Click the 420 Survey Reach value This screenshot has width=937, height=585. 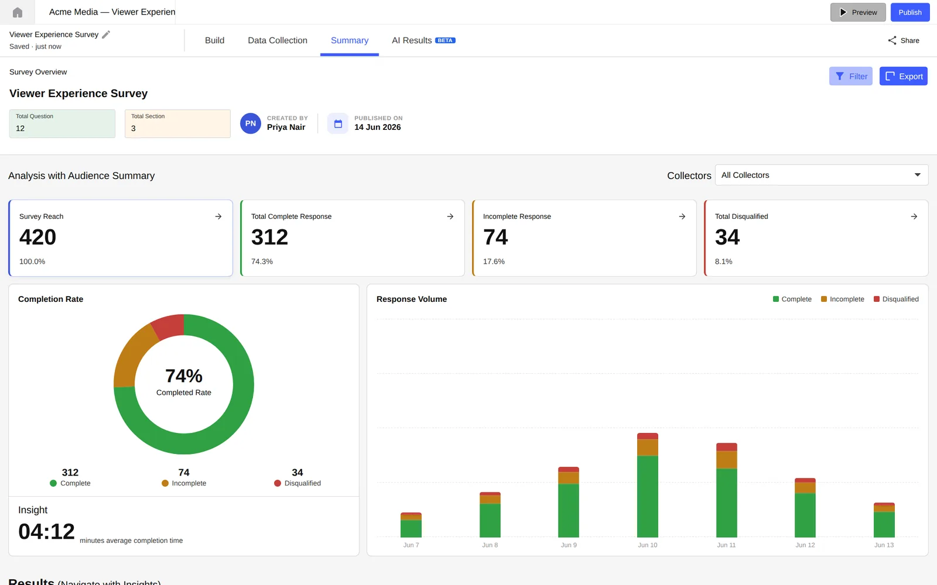click(38, 237)
